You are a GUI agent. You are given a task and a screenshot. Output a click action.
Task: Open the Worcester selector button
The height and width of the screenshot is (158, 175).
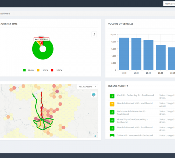[169, 4]
